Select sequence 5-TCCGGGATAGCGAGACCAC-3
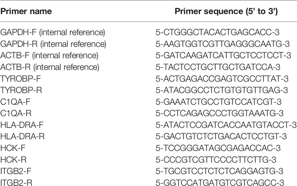This screenshot has width=297, height=186. click(x=218, y=148)
